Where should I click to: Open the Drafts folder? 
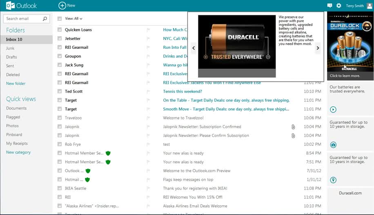tap(11, 57)
